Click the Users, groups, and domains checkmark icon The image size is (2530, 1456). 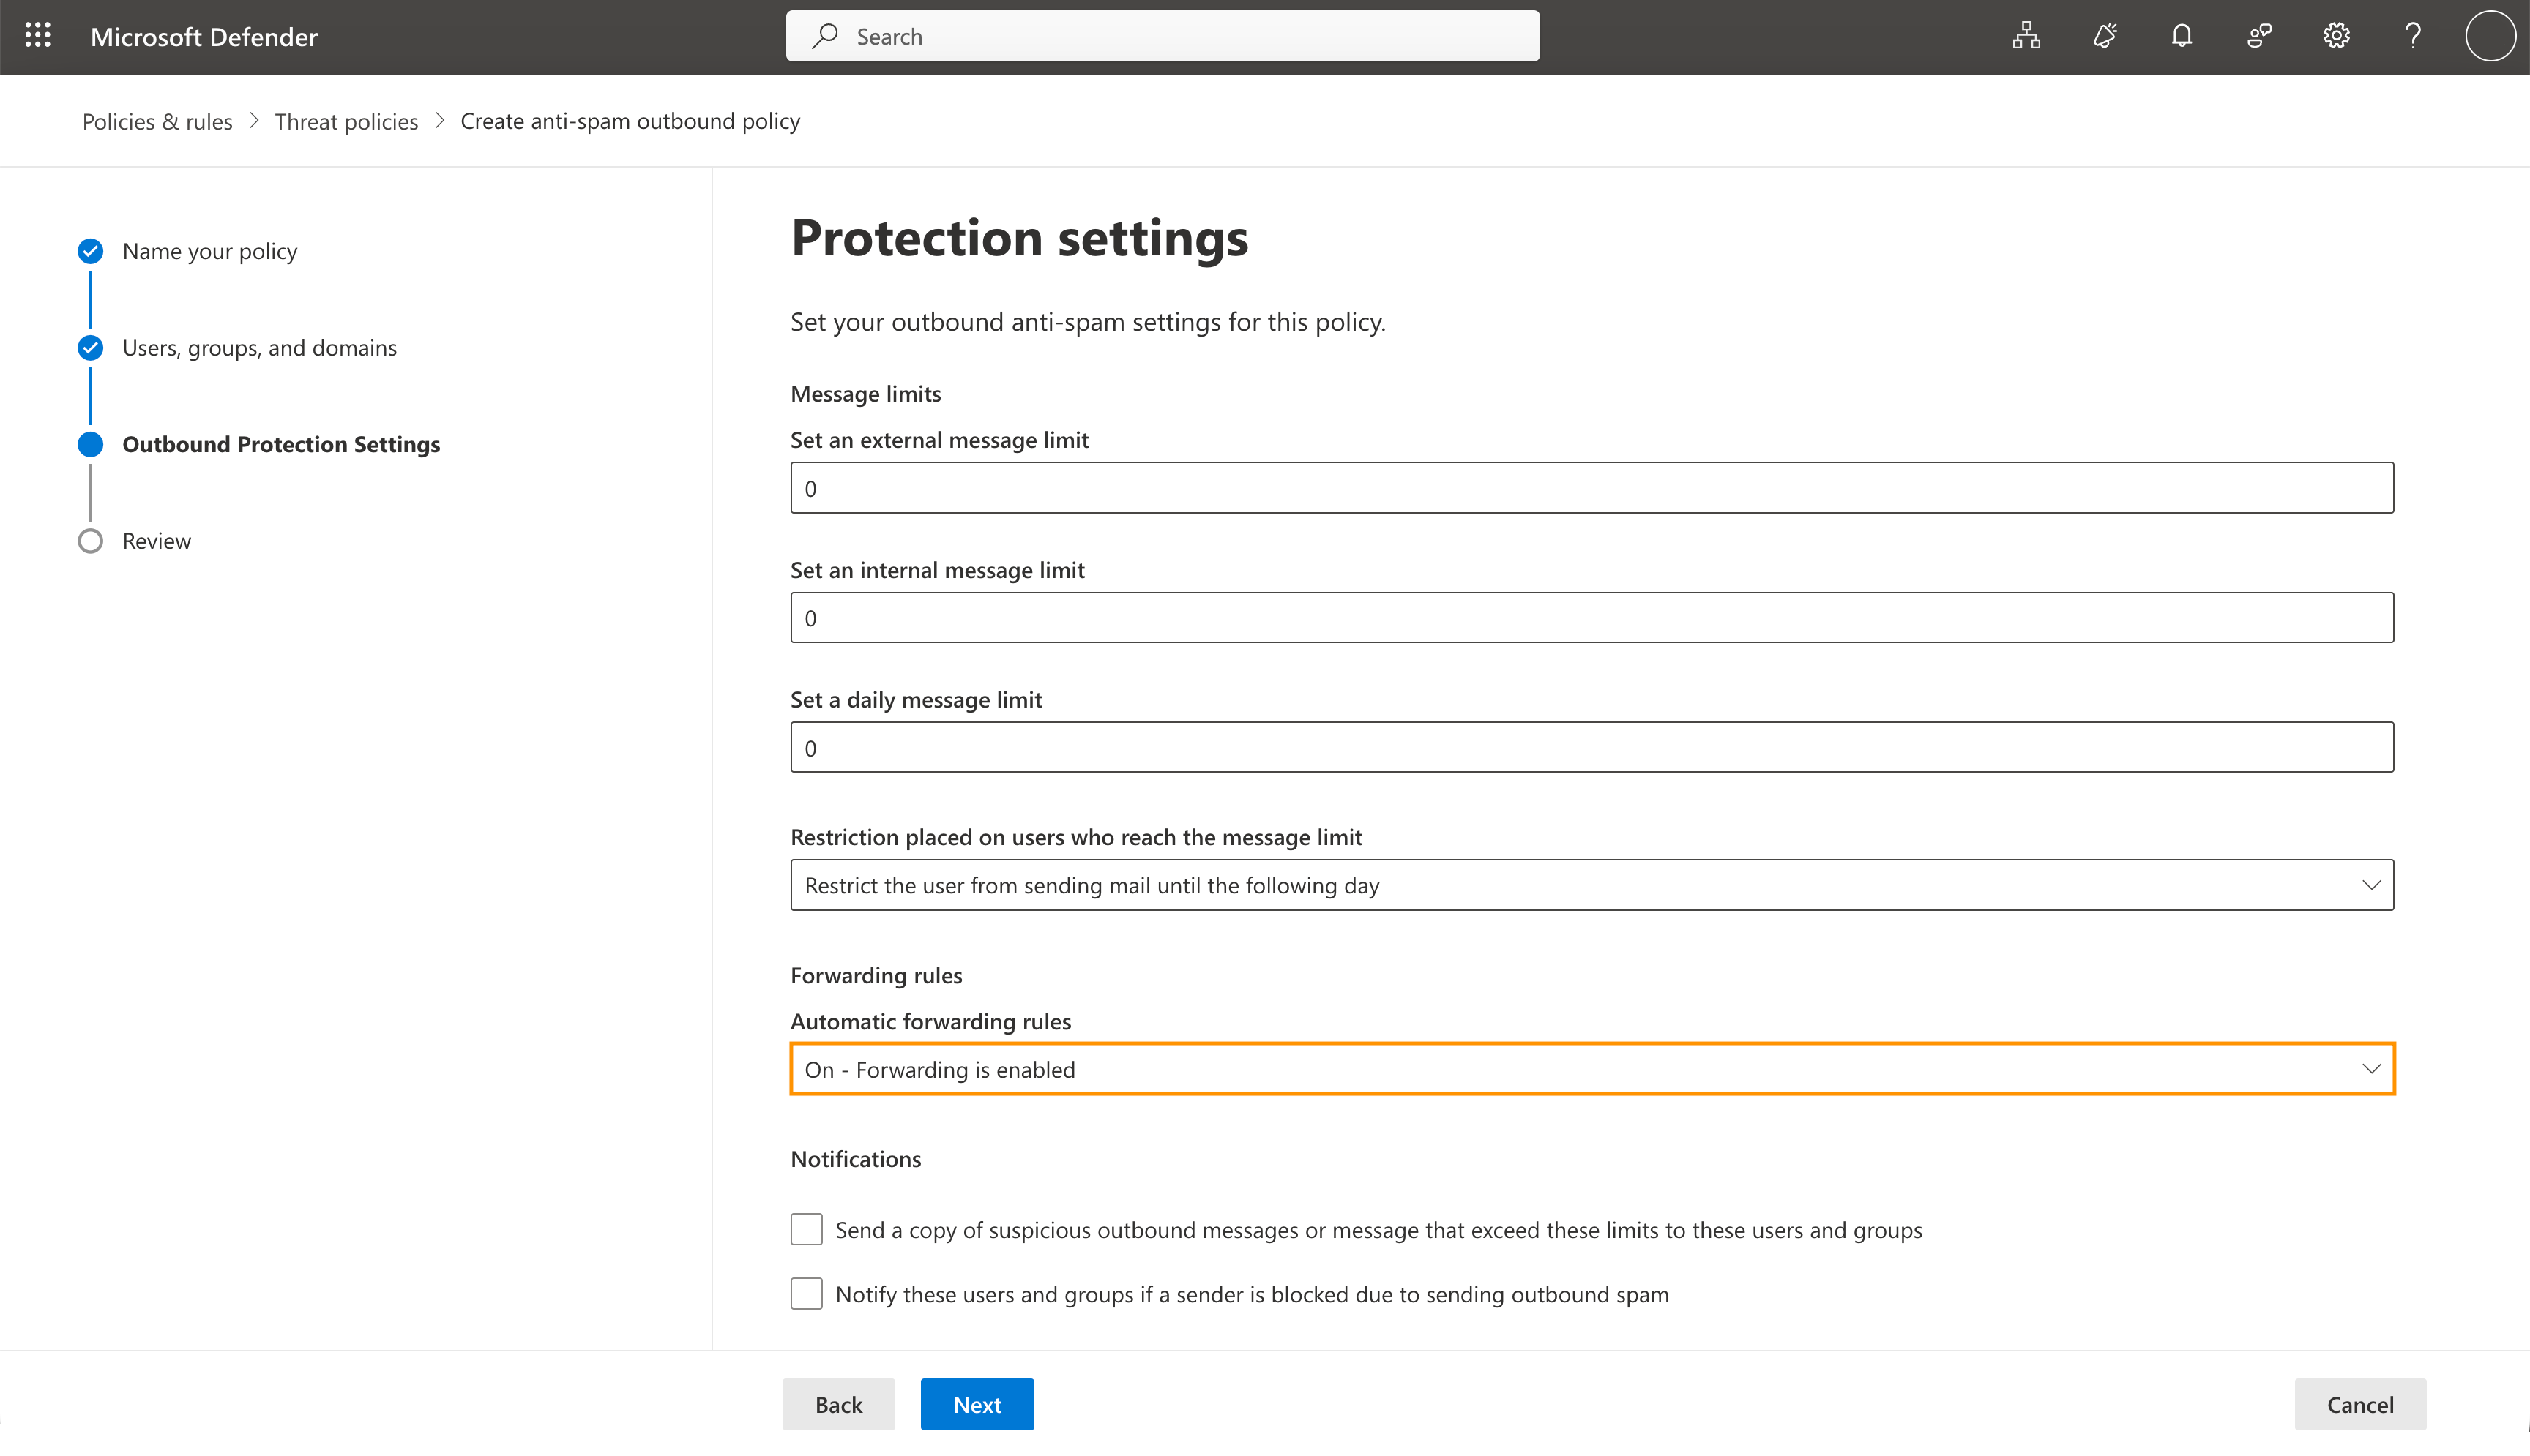(90, 348)
